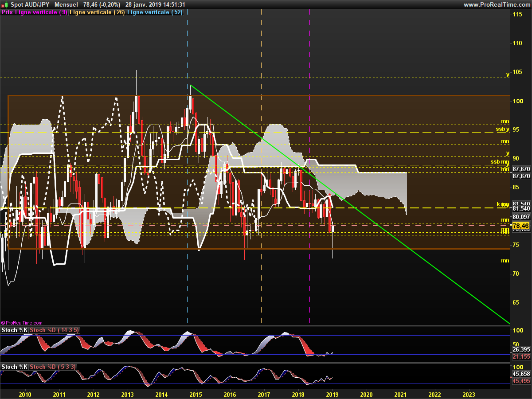The image size is (532, 399).
Task: Click the Mensuel timeframe label
Action: [x=66, y=4]
